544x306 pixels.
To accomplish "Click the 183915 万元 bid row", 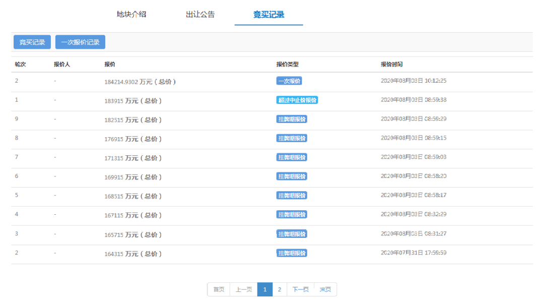I will [x=133, y=100].
